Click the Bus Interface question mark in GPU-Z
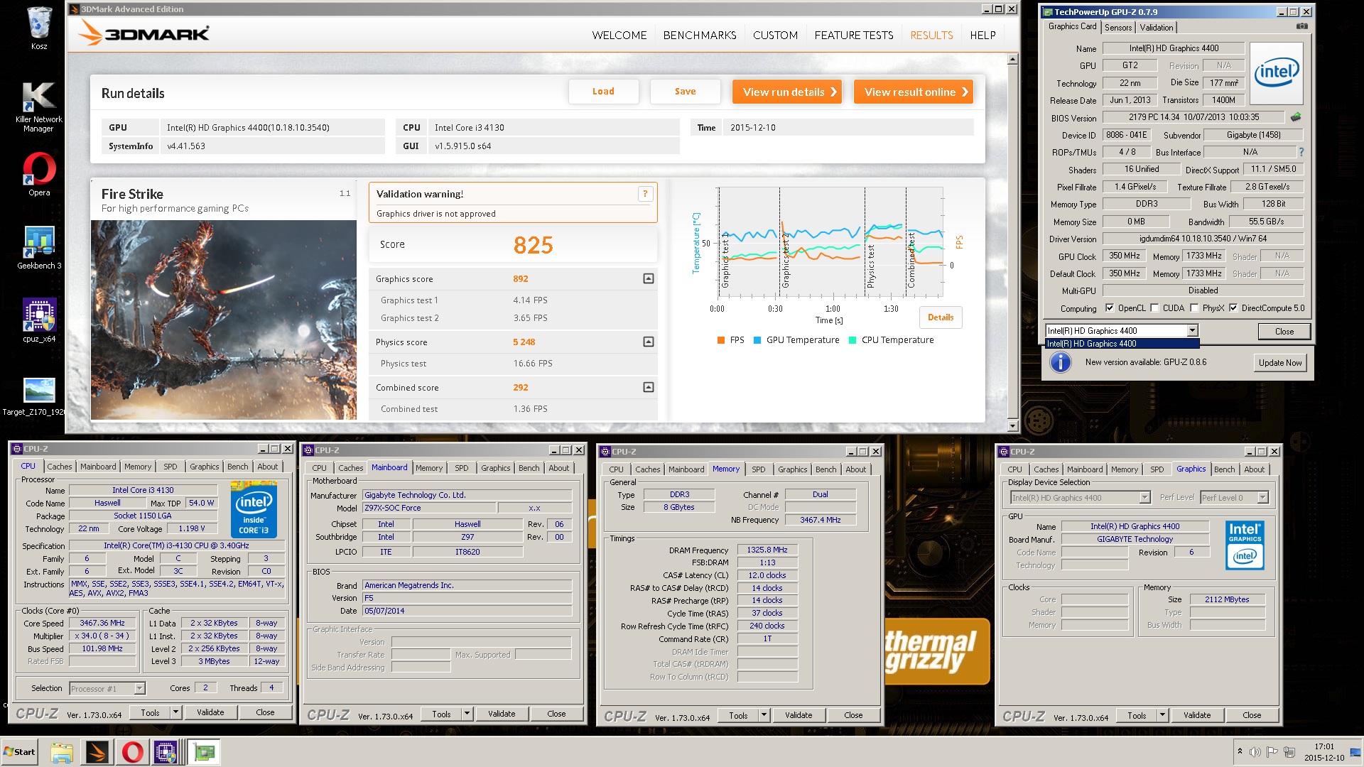This screenshot has height=767, width=1364. click(x=1301, y=152)
